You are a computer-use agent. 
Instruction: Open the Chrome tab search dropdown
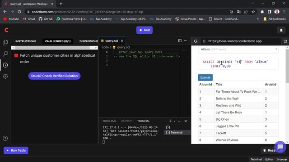[253, 4]
